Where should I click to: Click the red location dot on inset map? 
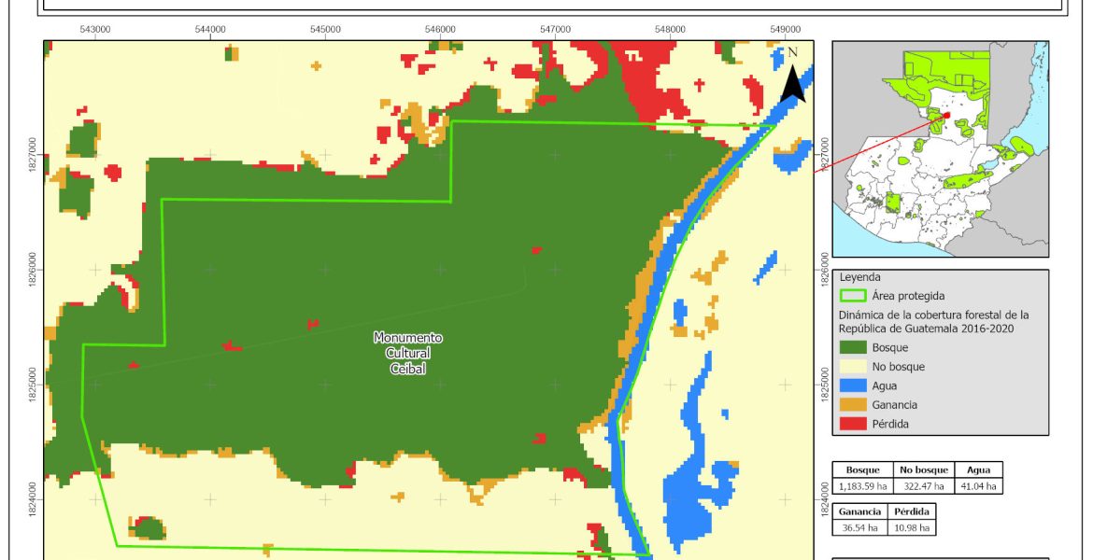[x=946, y=116]
